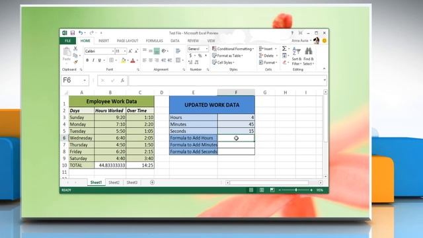Click the Cut scissors icon
This screenshot has width=423, height=238.
(x=75, y=48)
